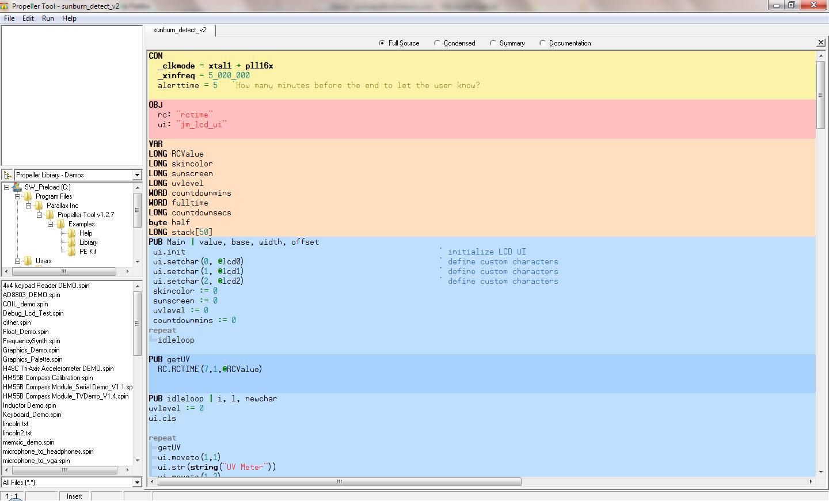The image size is (829, 501).
Task: Select file microphone_to_vga.spin
Action: (36, 461)
